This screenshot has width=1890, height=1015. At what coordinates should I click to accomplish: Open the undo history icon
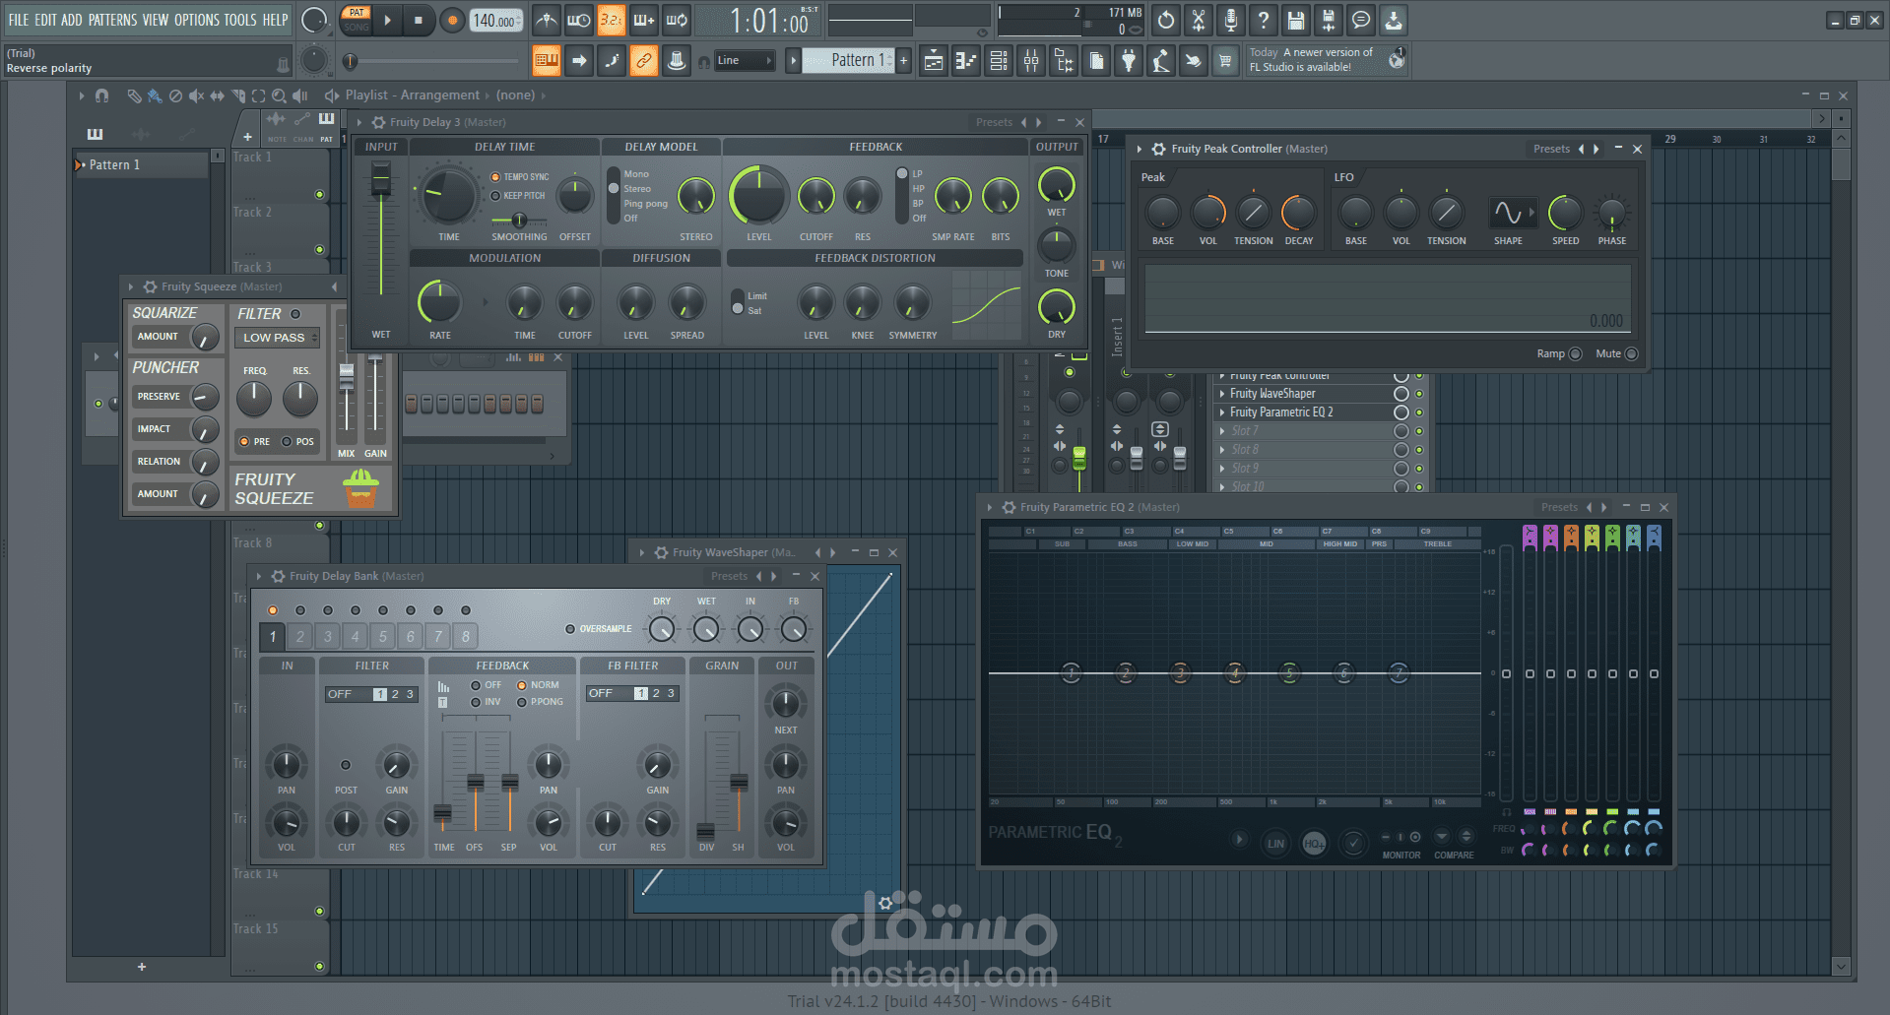click(x=1166, y=20)
